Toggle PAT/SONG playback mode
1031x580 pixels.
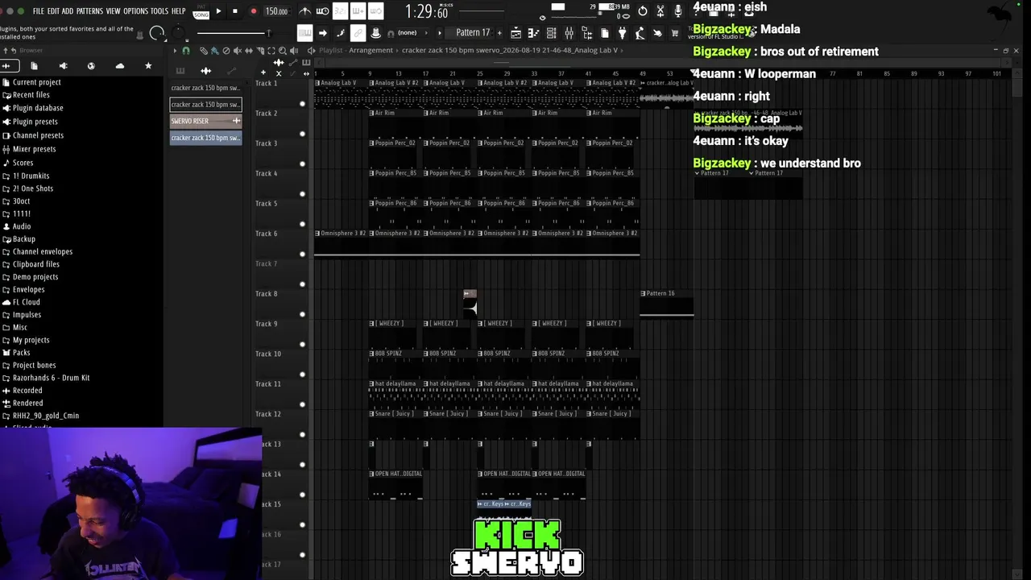pyautogui.click(x=201, y=11)
